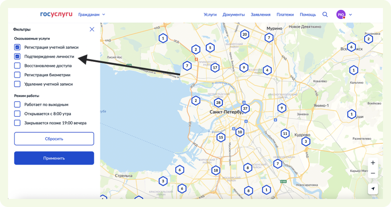Enable Работает по выходным filter
391x207 pixels.
[17, 104]
